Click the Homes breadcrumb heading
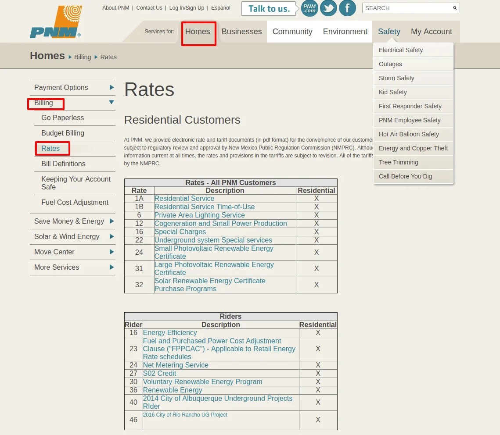Screen dimensions: 500x435 [47, 56]
